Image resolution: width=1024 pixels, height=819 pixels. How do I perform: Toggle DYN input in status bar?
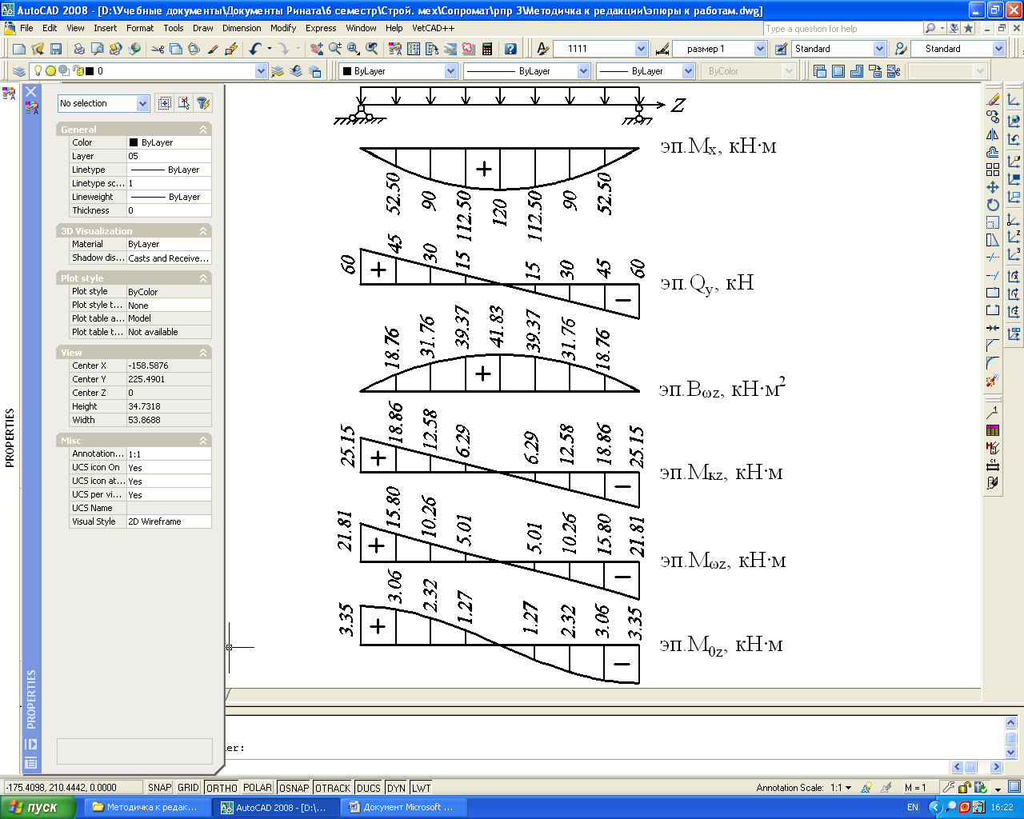point(396,788)
